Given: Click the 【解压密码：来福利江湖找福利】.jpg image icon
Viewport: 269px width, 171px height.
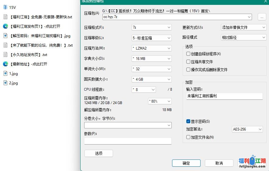Looking at the screenshot, I should click(5, 36).
